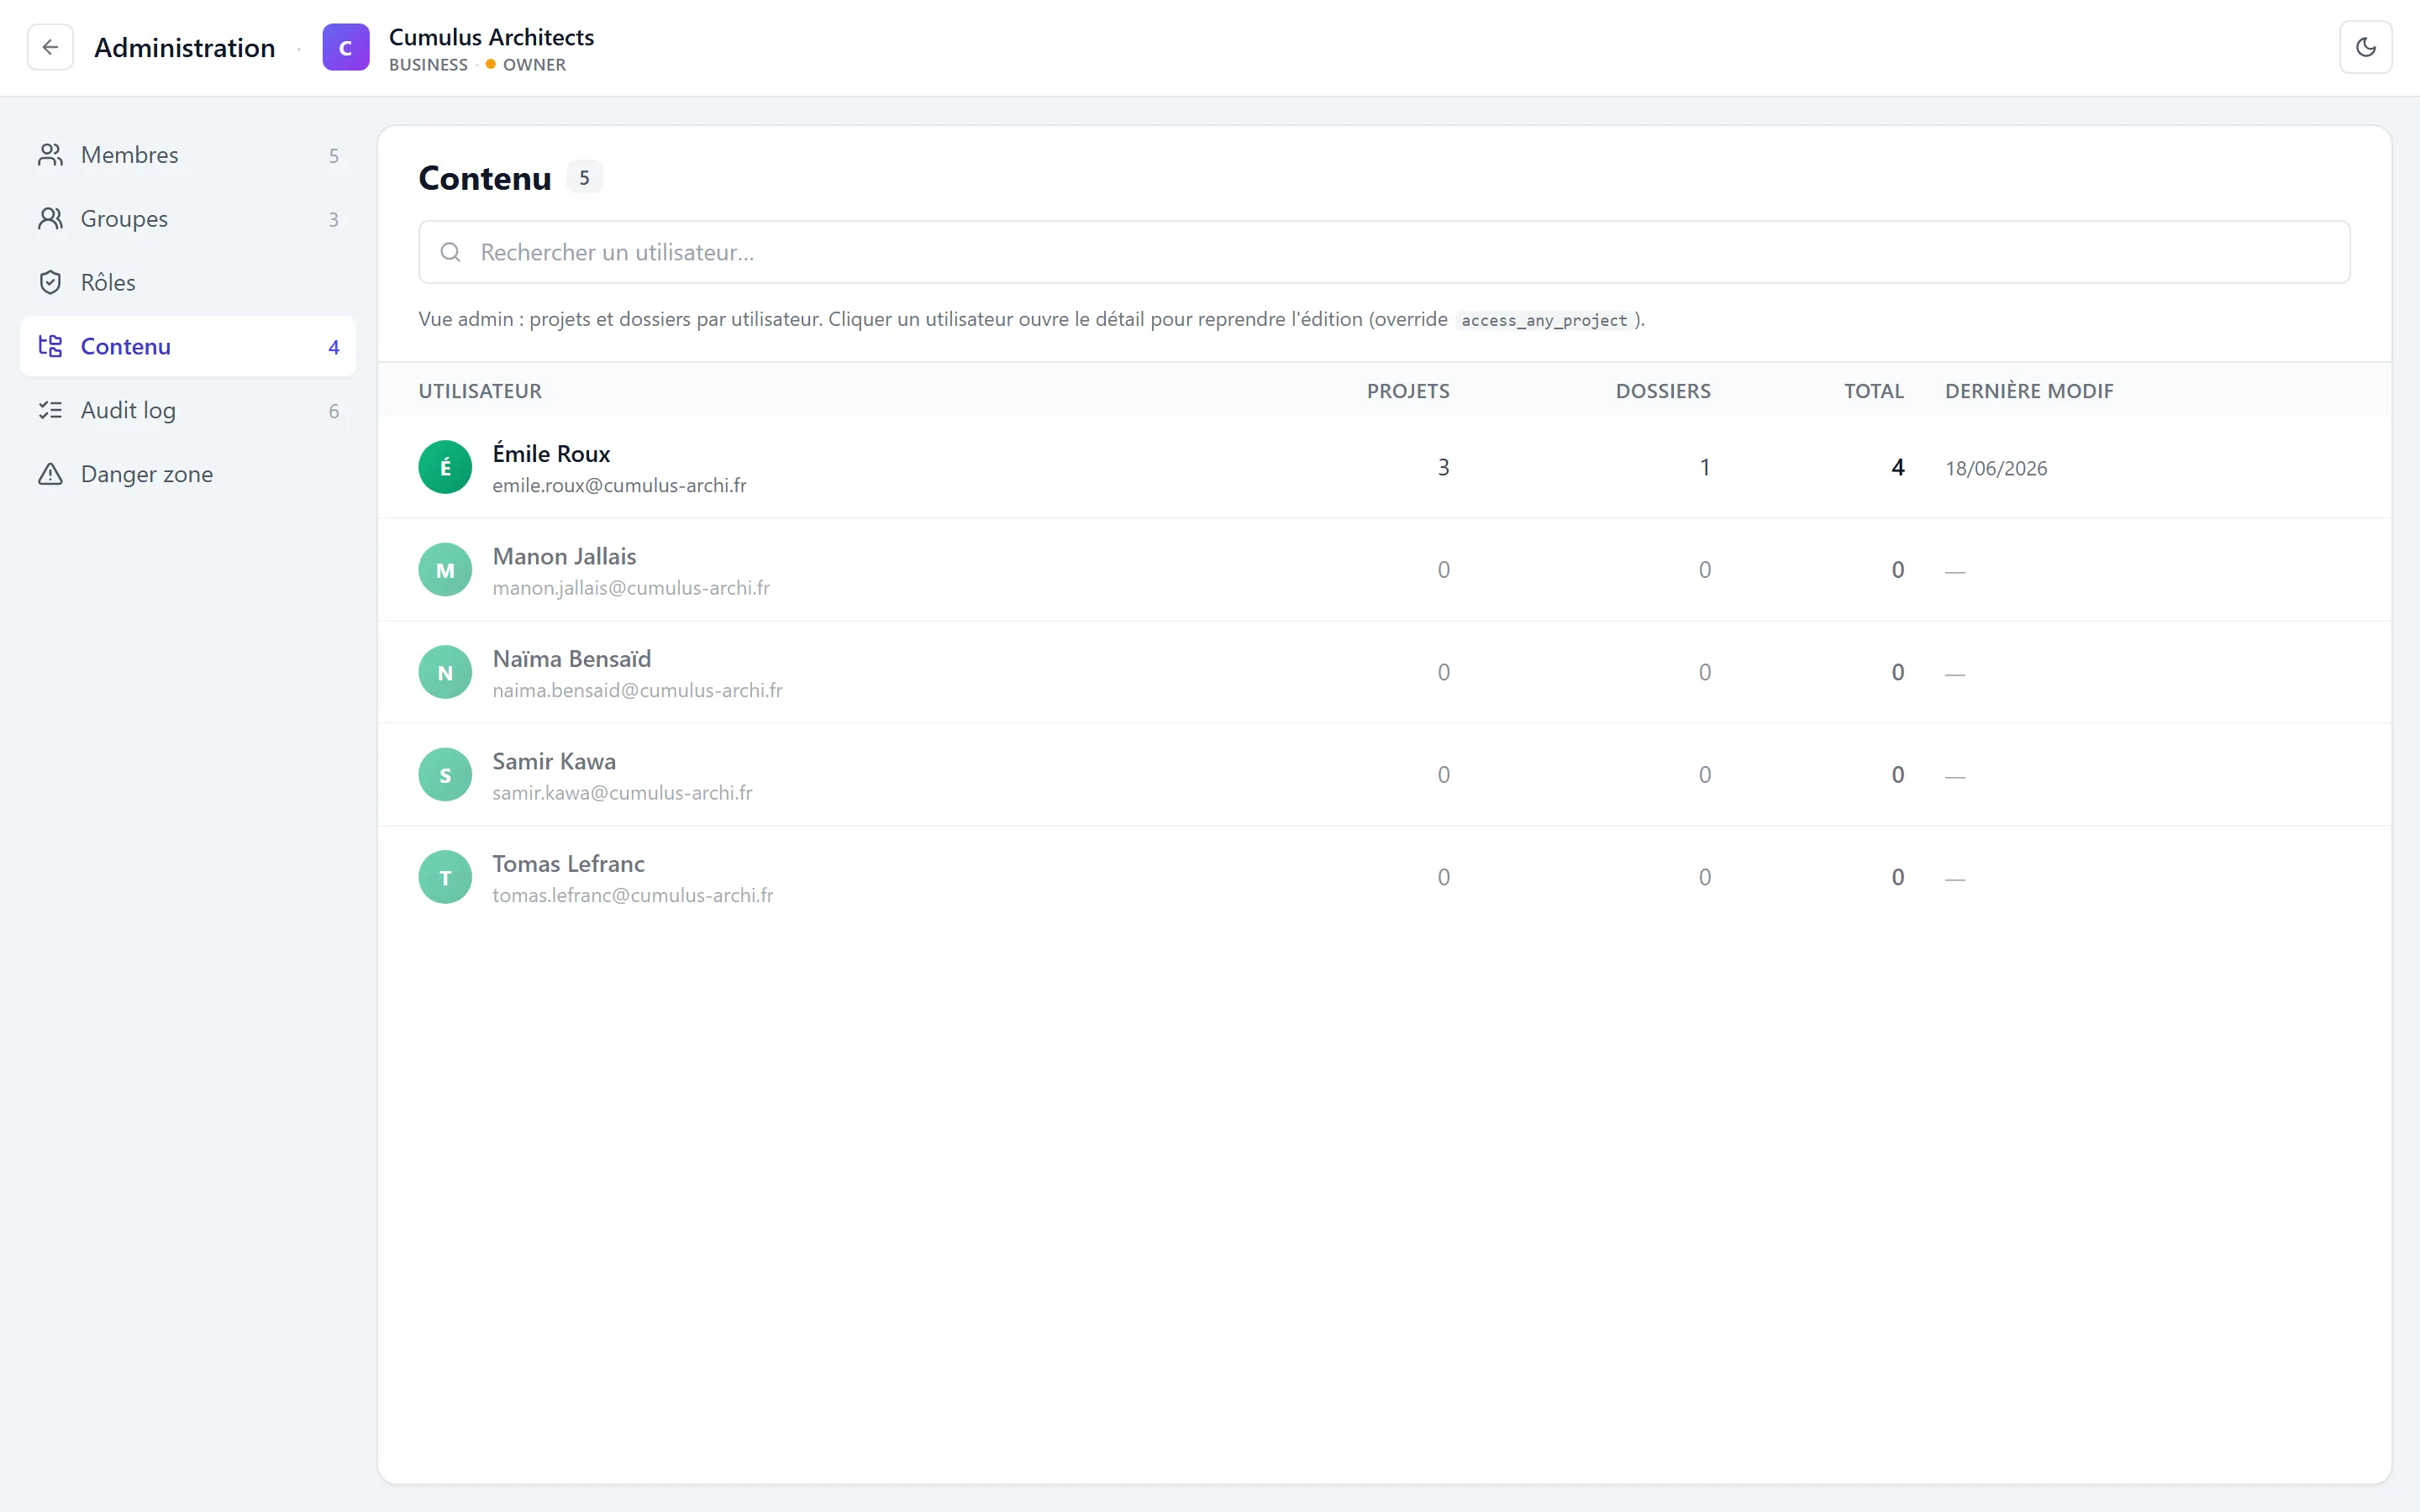This screenshot has height=1512, width=2420.
Task: Open the Danger zone section
Action: pyautogui.click(x=188, y=474)
